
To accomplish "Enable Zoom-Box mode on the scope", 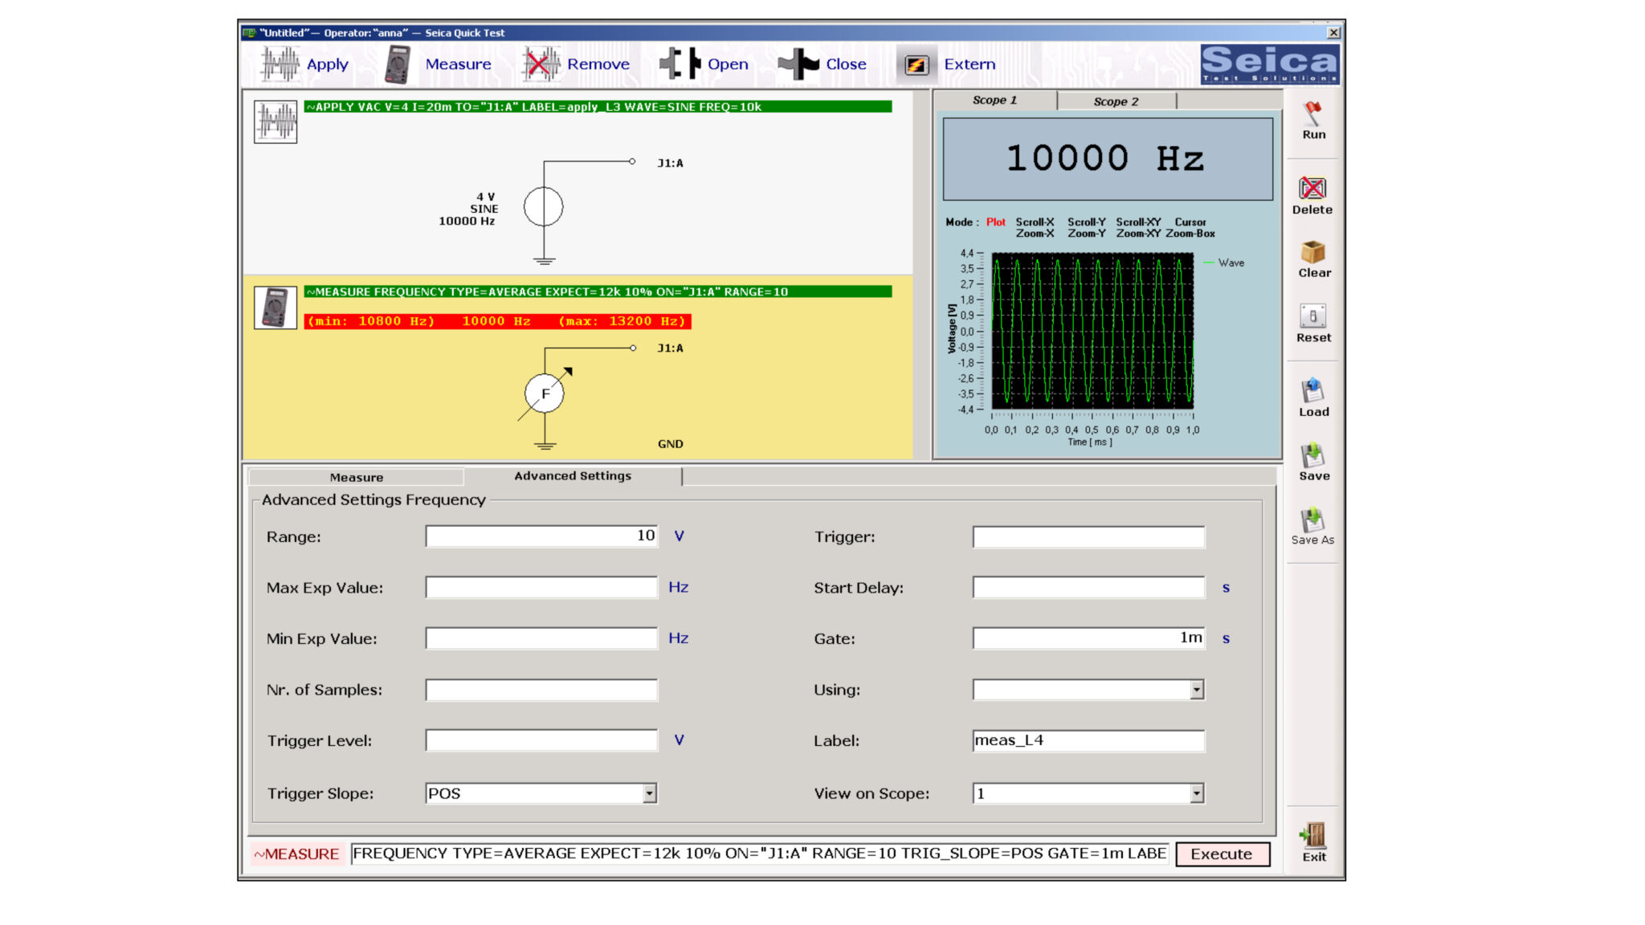I will (x=1190, y=234).
